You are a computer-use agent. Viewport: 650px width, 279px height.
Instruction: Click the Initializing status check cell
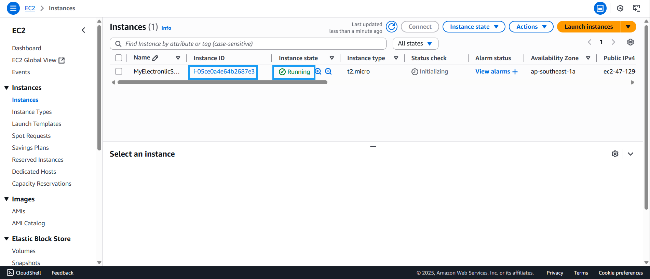[x=430, y=71]
